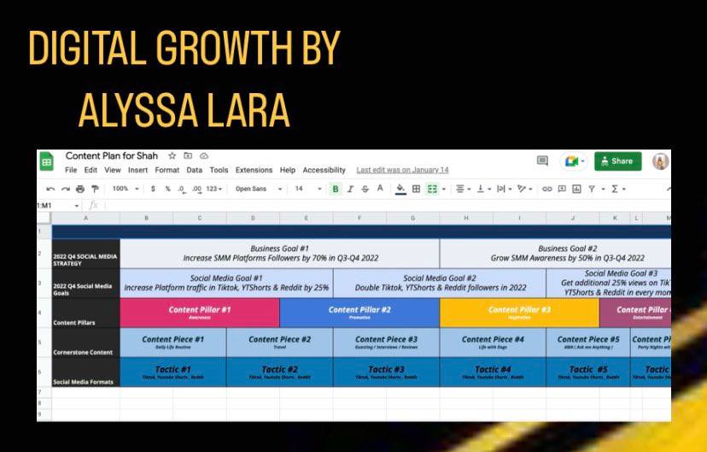This screenshot has height=452, width=707.
Task: Toggle strikethrough formatting
Action: tap(365, 189)
